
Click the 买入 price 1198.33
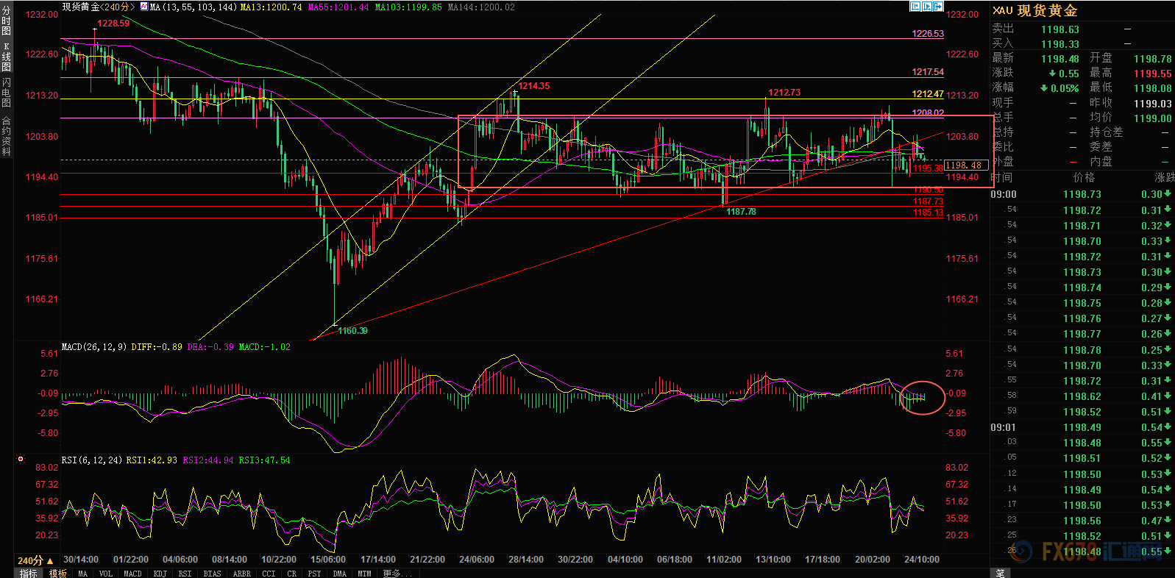(x=1059, y=44)
